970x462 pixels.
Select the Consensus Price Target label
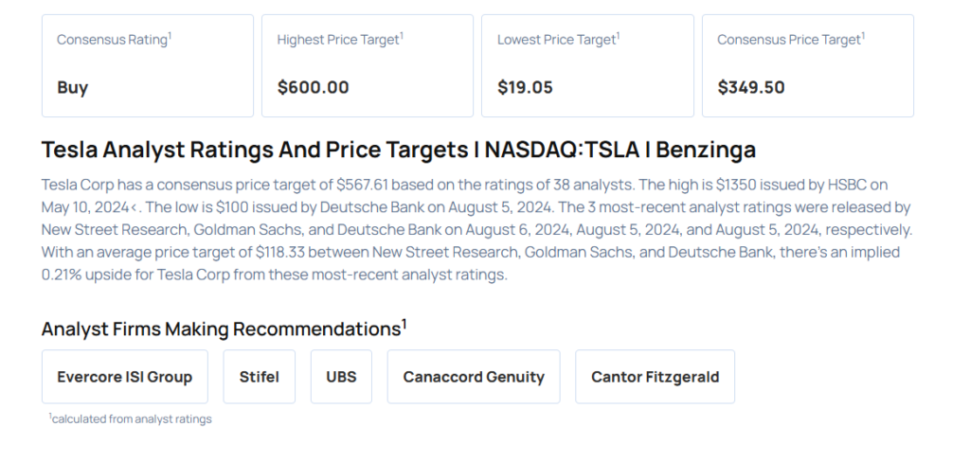789,40
